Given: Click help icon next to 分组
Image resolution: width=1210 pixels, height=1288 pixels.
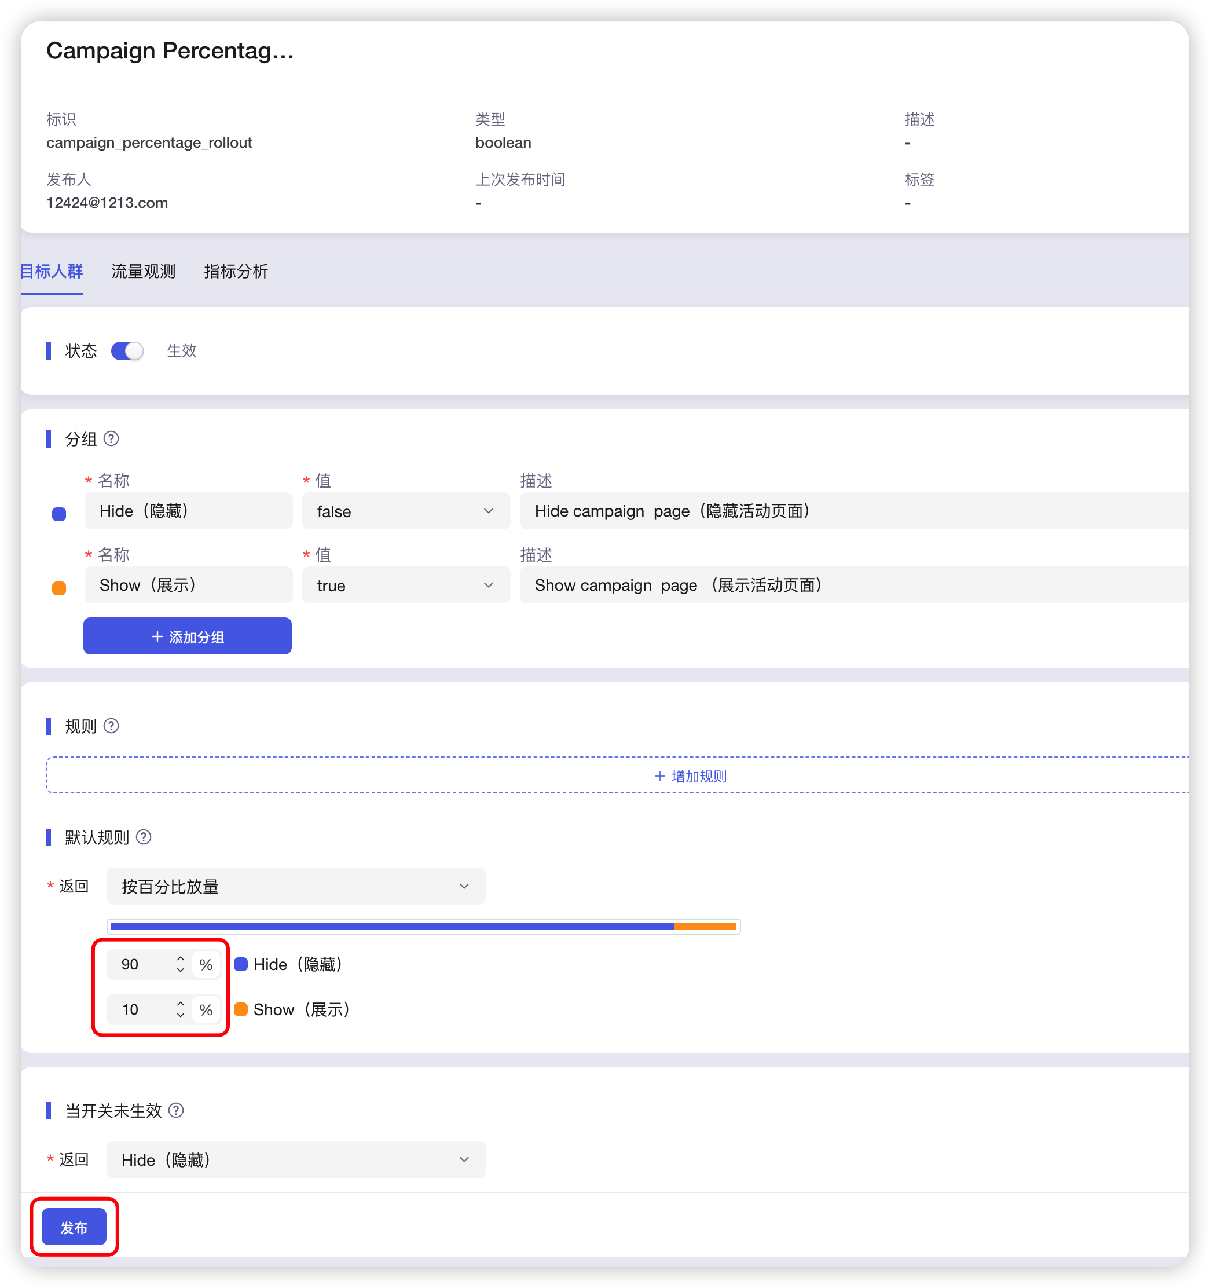Looking at the screenshot, I should pos(111,438).
